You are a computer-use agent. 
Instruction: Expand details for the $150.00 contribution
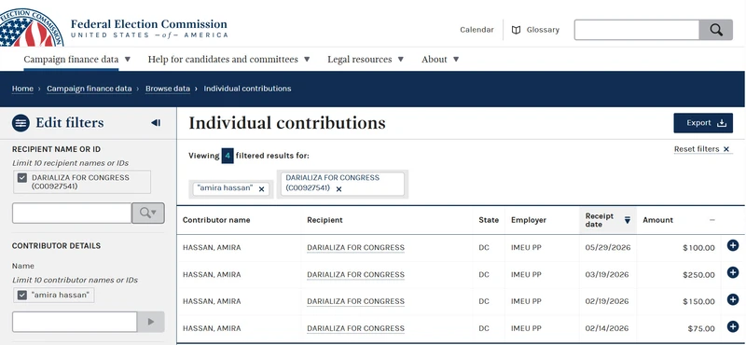(733, 299)
